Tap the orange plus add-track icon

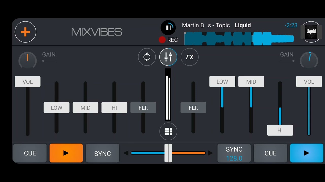[25, 32]
